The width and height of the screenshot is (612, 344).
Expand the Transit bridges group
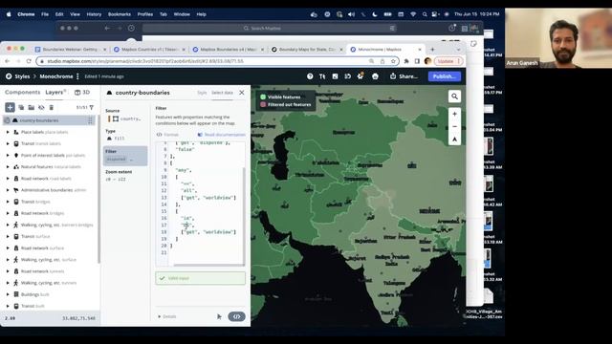[8, 202]
